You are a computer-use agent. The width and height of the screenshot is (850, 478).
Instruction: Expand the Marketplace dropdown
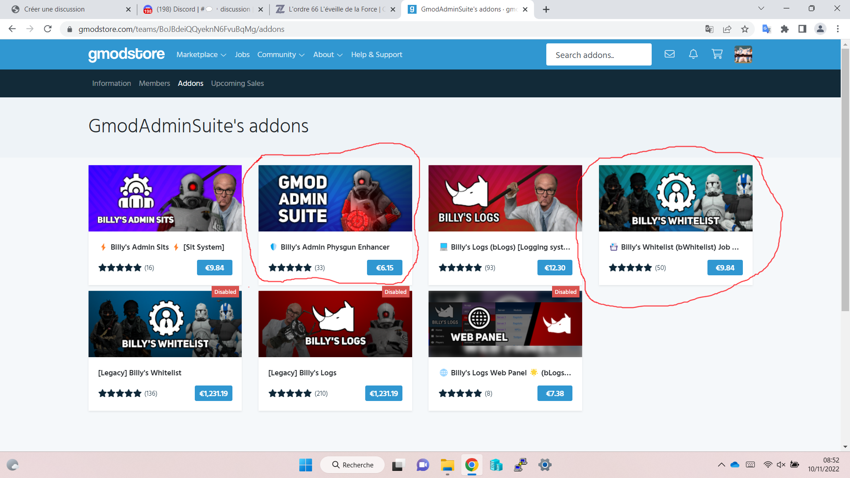coord(201,54)
